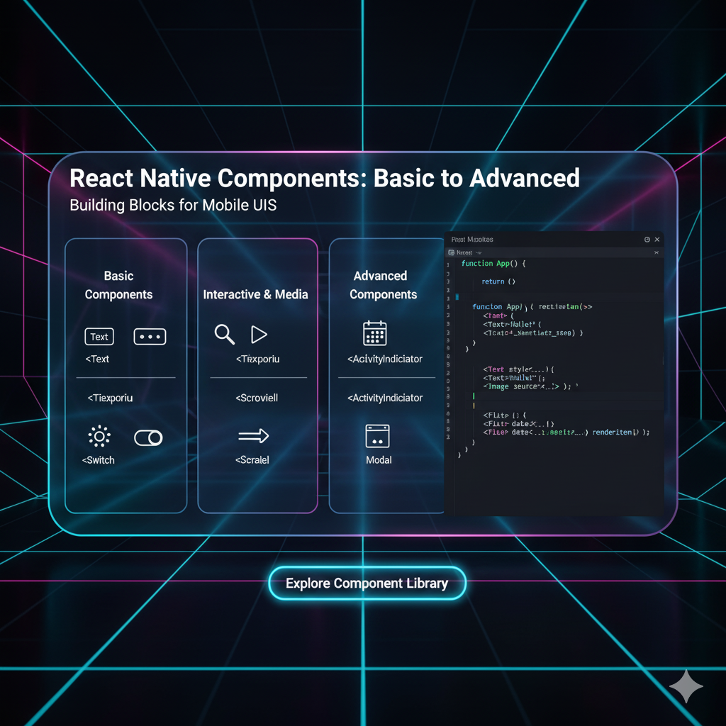Click Explore Component Library
726x726 pixels.
click(x=367, y=583)
